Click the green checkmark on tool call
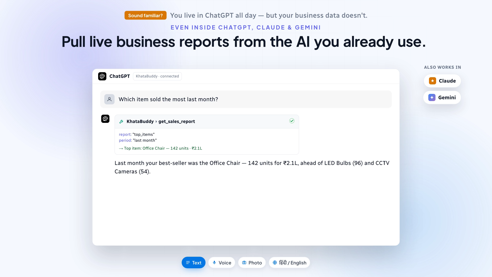The image size is (492, 277). pyautogui.click(x=292, y=121)
